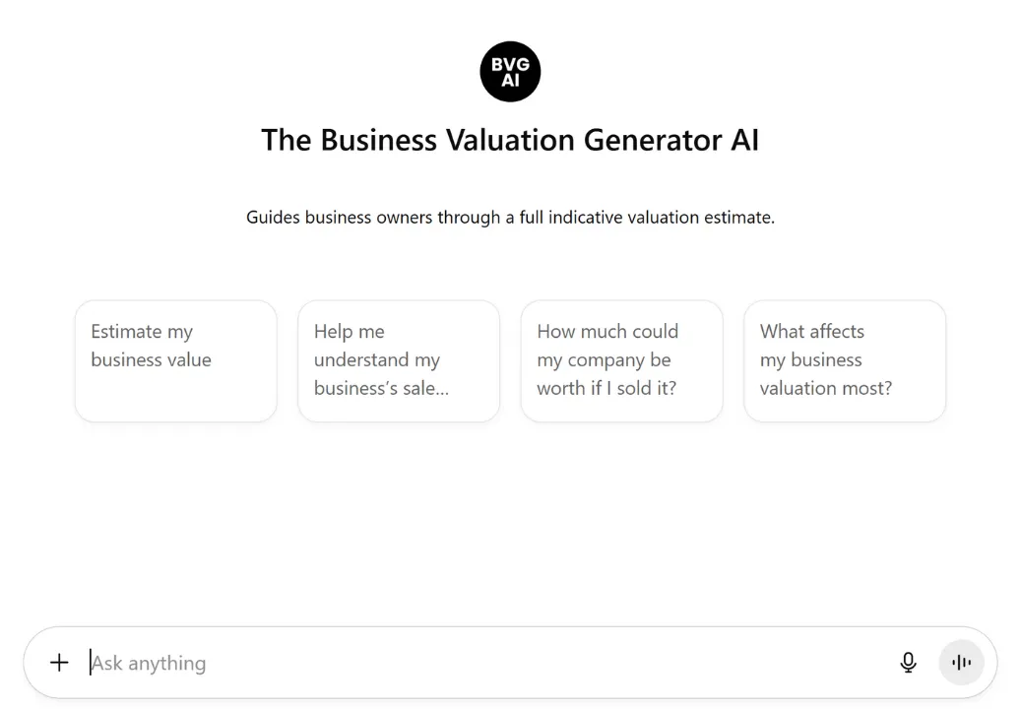Select "What affects my business valuation most?" card
The image size is (1021, 709).
coord(844,360)
